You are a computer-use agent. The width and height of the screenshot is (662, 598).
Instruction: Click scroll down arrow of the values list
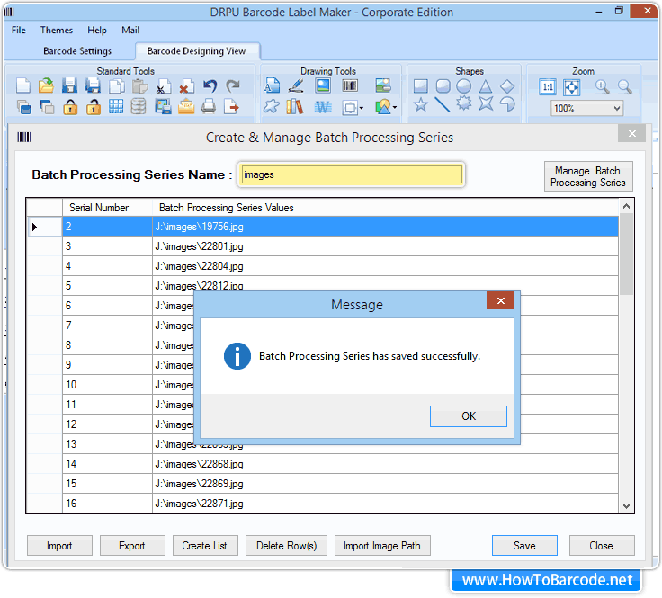(626, 506)
